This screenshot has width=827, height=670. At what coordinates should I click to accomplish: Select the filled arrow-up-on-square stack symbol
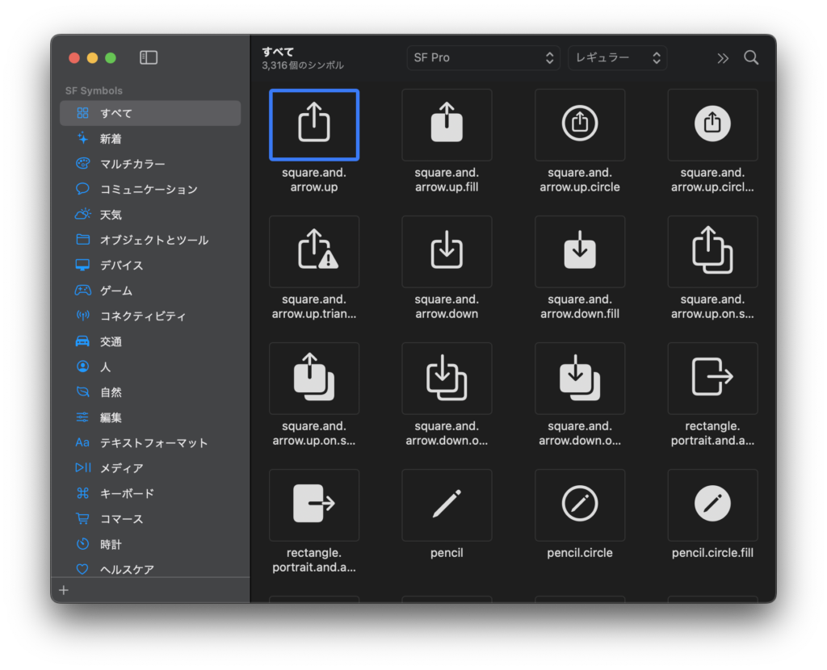tap(314, 379)
